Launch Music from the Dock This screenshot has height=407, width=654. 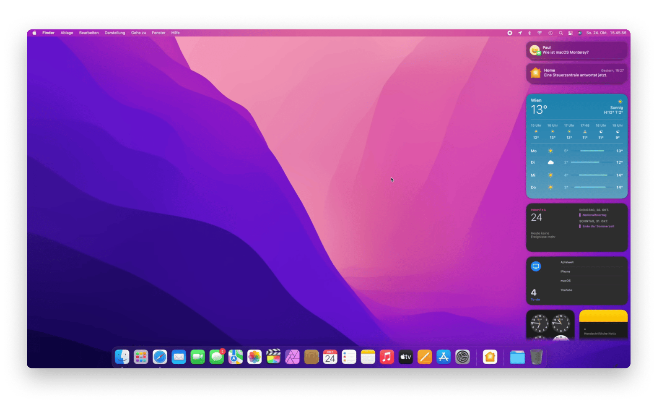pyautogui.click(x=387, y=357)
